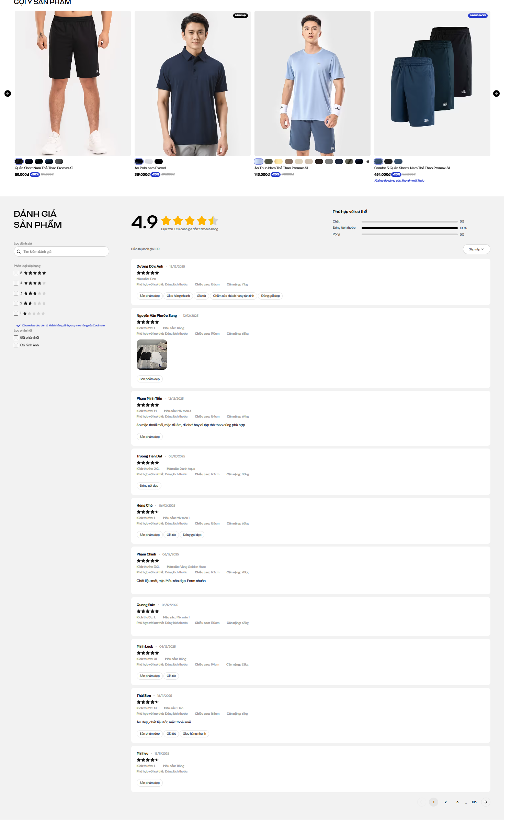Viewport: 511px width, 832px height.
Task: Enable the Đã phản hồi filter checkbox
Action: tap(16, 338)
